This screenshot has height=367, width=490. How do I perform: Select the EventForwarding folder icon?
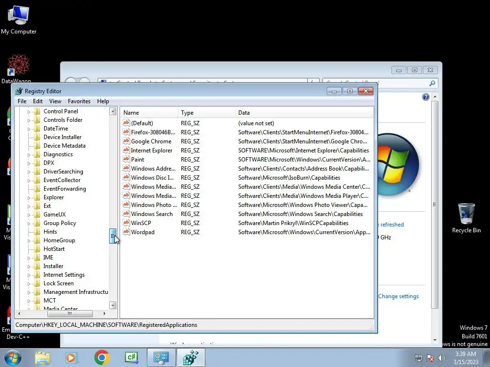click(x=37, y=189)
